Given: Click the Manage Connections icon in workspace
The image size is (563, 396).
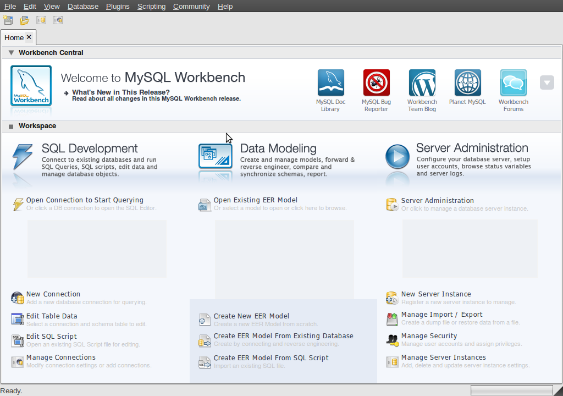Looking at the screenshot, I should tap(17, 361).
